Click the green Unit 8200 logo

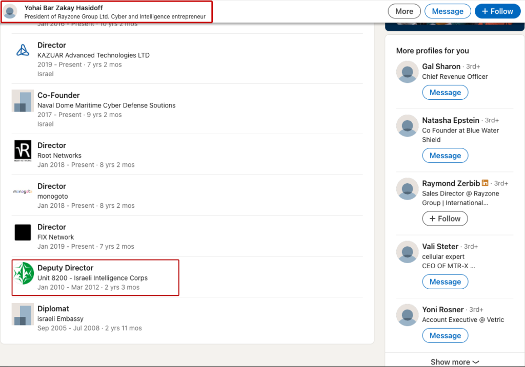click(x=23, y=273)
